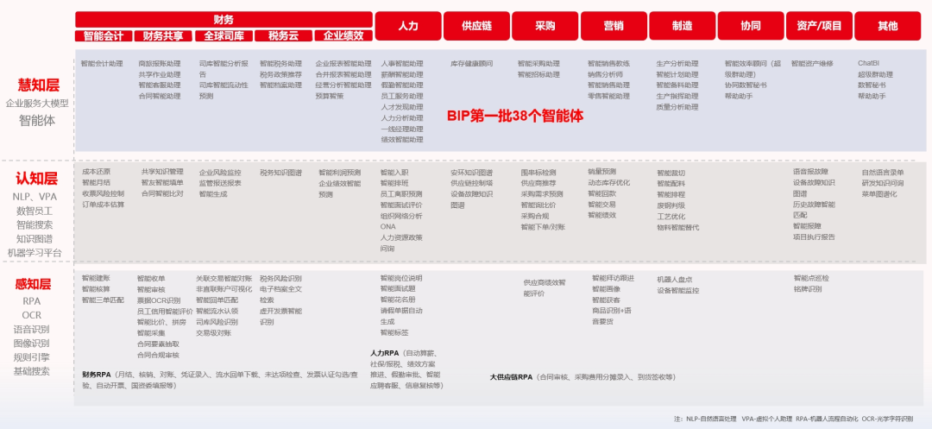
Task: Choose the 税务云 sub-header
Action: [283, 36]
